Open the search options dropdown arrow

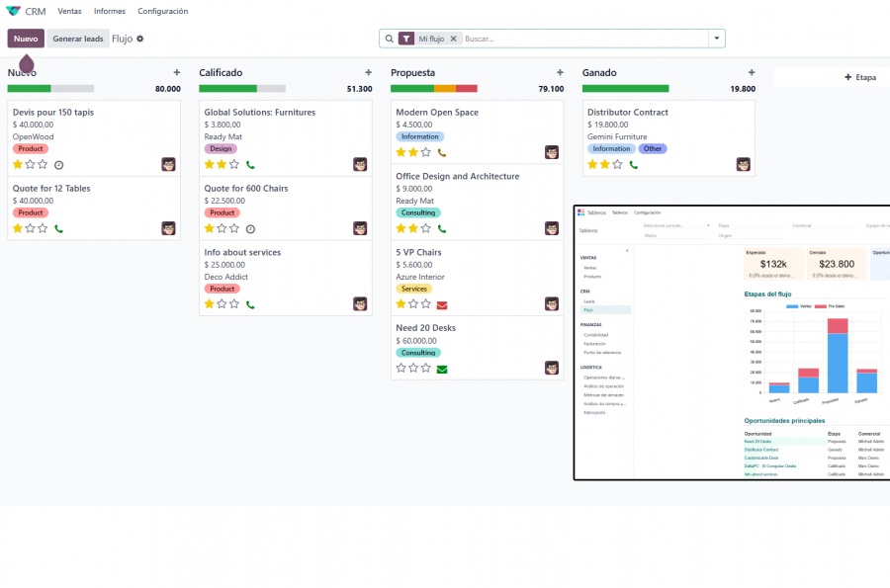pyautogui.click(x=716, y=39)
